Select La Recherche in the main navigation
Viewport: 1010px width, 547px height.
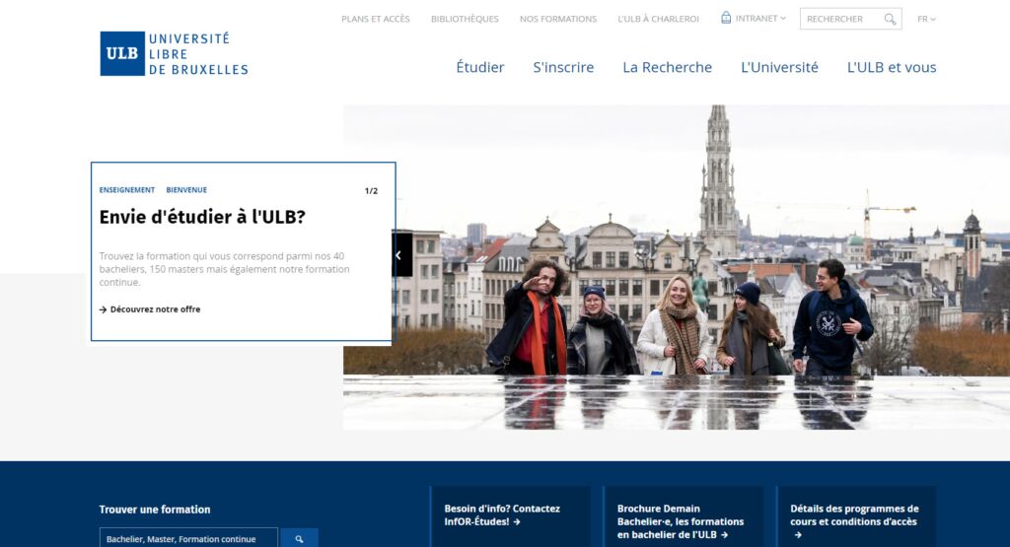click(x=667, y=67)
